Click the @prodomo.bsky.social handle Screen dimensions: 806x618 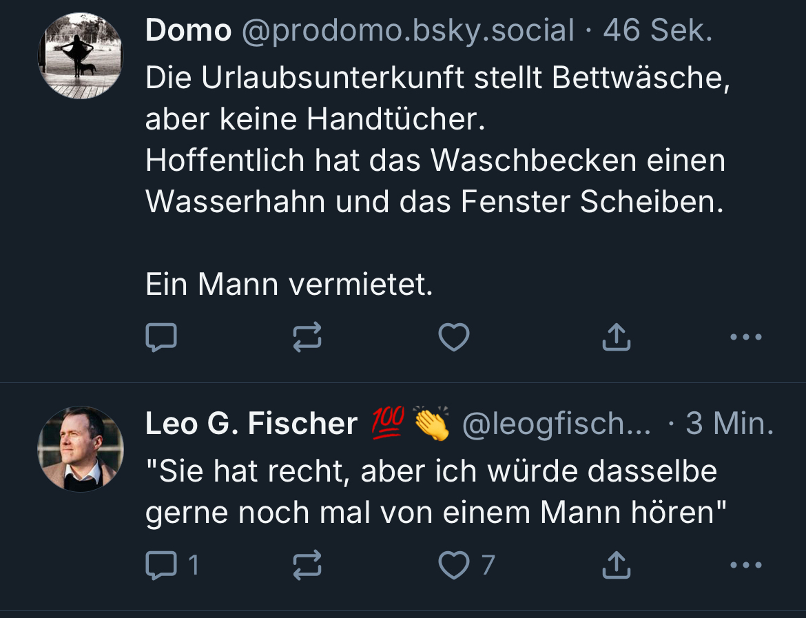pyautogui.click(x=408, y=31)
